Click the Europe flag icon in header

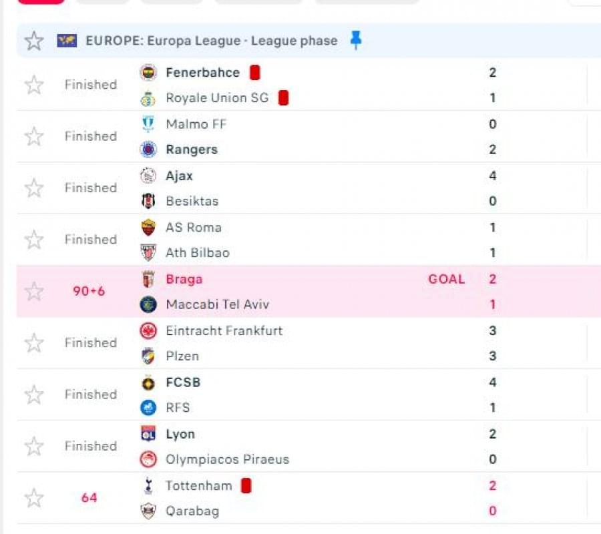(x=67, y=41)
